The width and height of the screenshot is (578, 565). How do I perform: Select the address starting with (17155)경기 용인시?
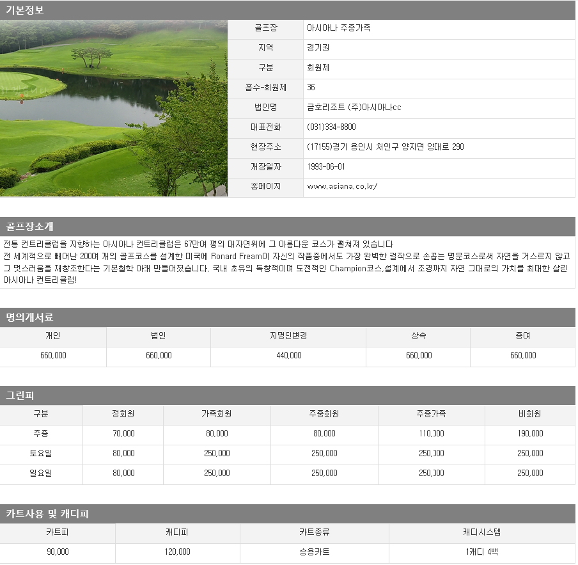coord(386,147)
